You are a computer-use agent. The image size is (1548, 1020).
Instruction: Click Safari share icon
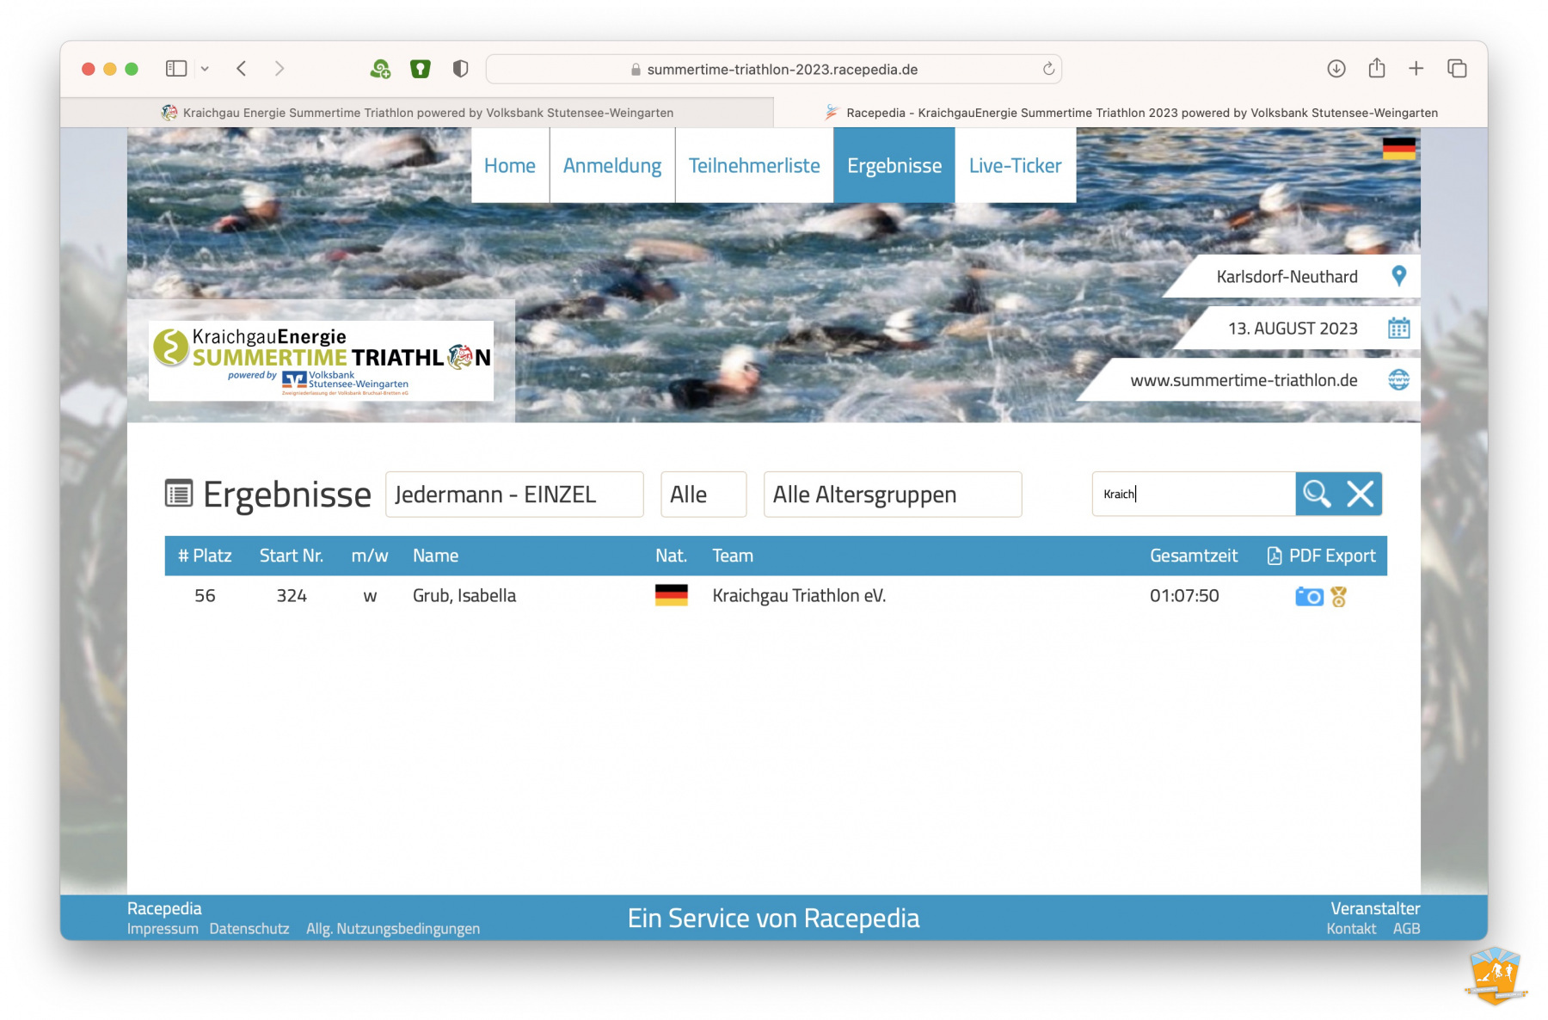1376,69
